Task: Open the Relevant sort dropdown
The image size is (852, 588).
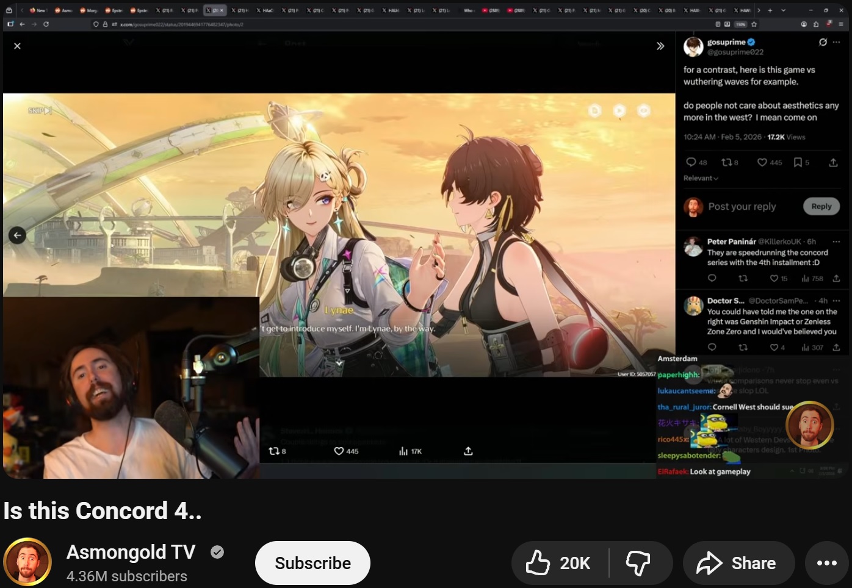Action: (x=701, y=178)
